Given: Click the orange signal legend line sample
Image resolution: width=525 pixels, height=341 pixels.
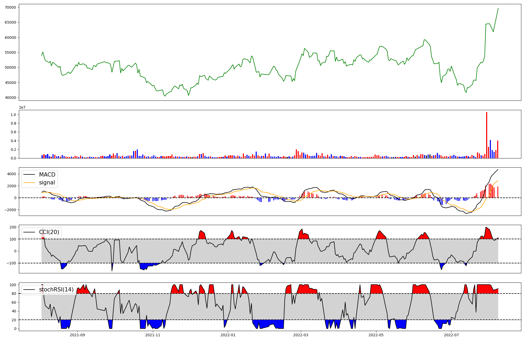Looking at the screenshot, I should coord(29,183).
